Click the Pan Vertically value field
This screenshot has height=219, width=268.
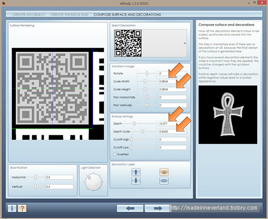[172, 105]
